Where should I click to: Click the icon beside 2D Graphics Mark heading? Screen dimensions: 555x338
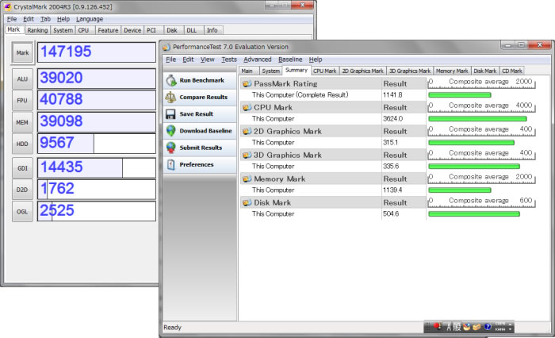coord(247,131)
